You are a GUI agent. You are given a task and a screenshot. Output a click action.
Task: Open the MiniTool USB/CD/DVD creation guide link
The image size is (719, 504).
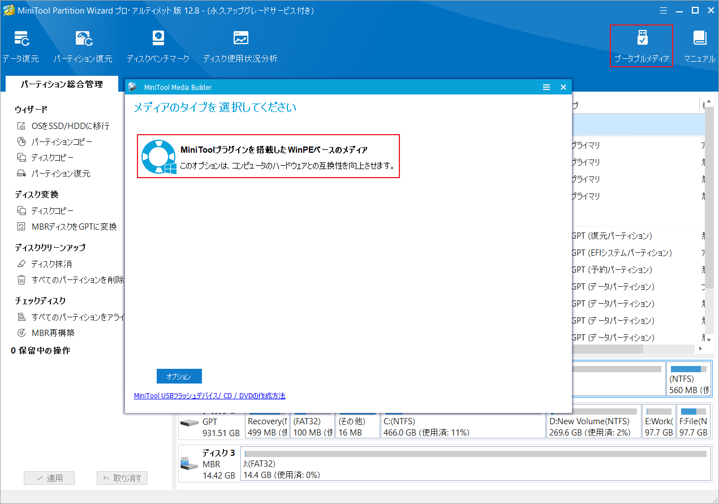209,396
